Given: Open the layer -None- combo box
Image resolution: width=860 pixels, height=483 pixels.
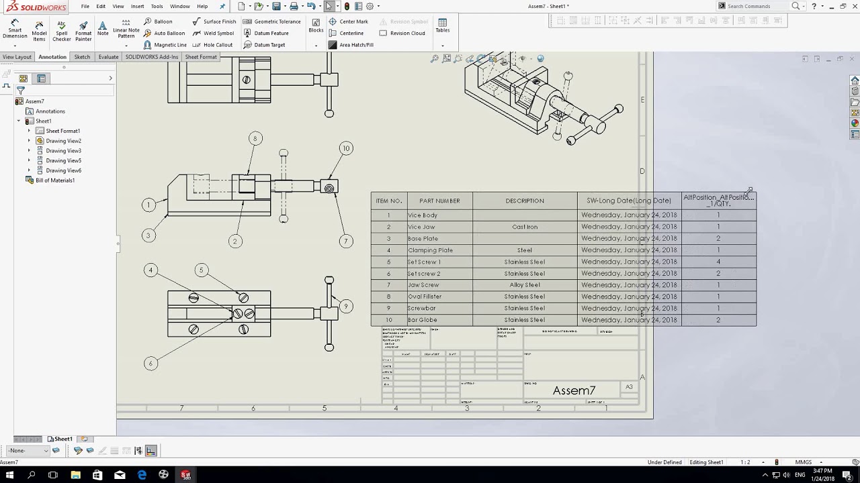Looking at the screenshot, I should pyautogui.click(x=28, y=451).
